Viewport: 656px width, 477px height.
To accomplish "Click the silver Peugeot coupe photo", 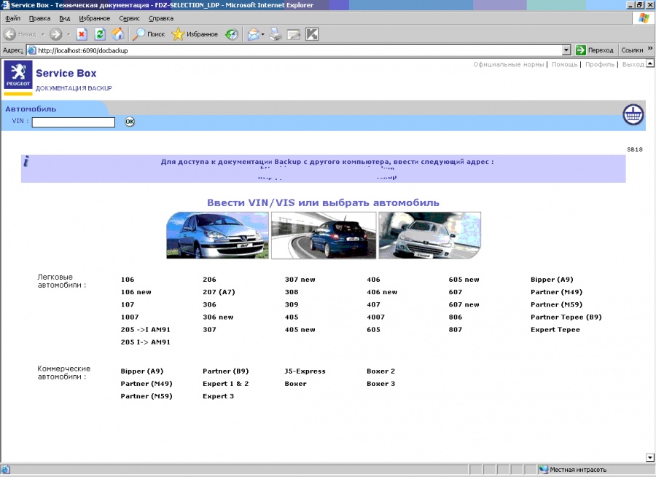I will (429, 235).
